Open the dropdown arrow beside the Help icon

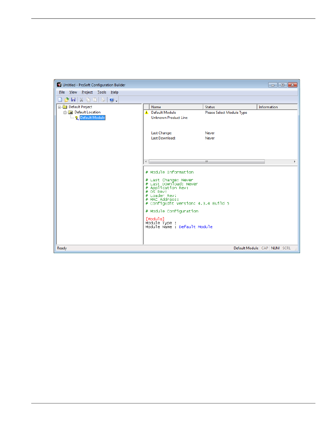117,100
